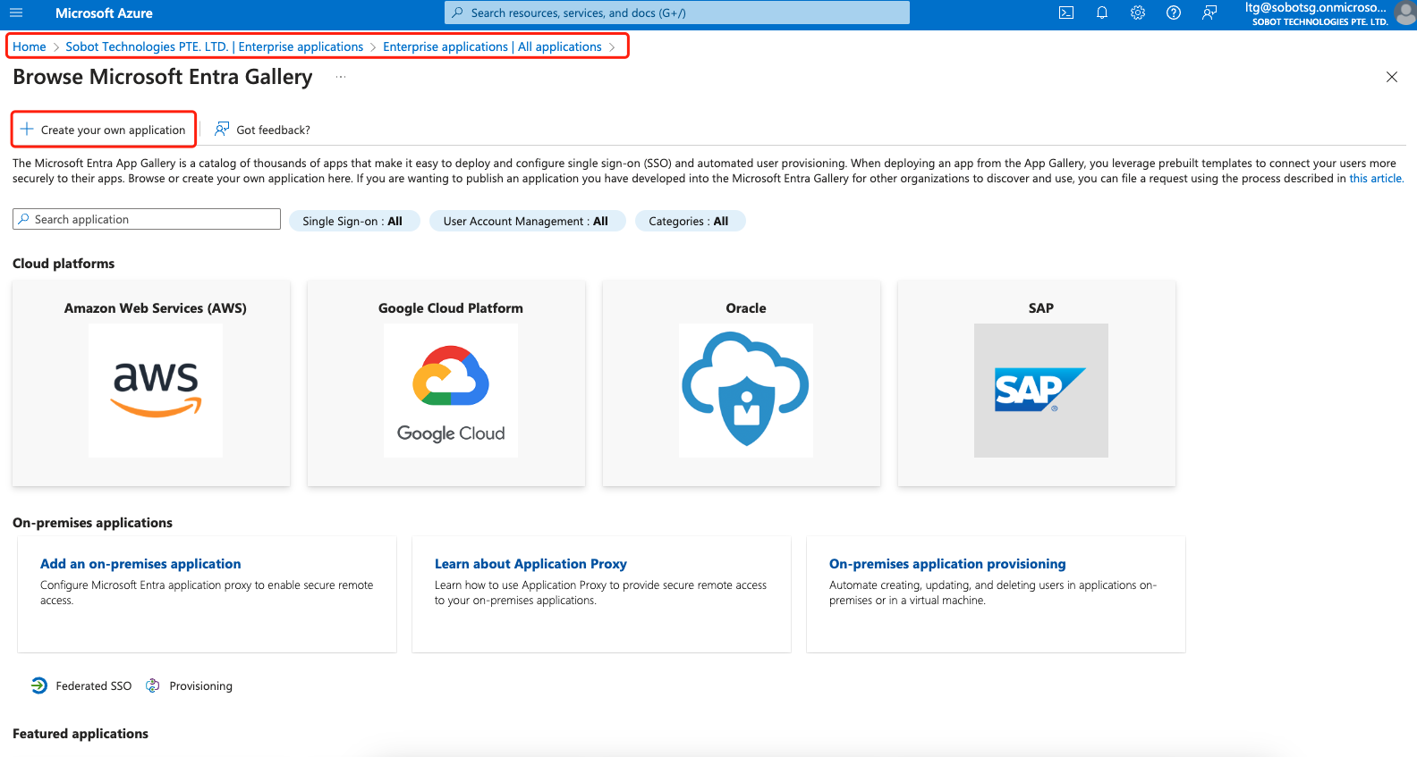The image size is (1417, 757).
Task: Click the Provisioning icon
Action: pos(153,686)
